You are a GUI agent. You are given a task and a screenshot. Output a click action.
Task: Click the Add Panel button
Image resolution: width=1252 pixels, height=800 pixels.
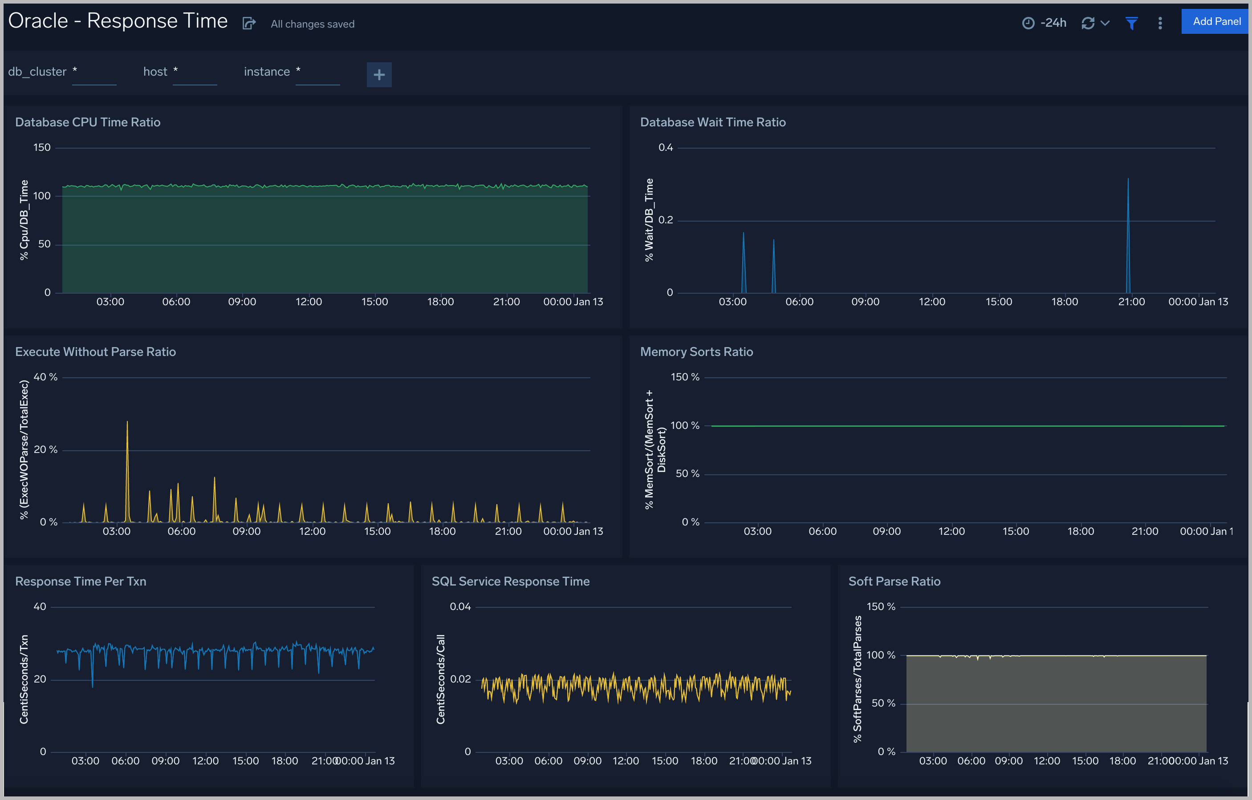tap(1215, 21)
